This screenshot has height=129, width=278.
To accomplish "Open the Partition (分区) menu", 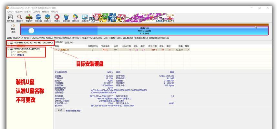I will (x=28, y=12).
